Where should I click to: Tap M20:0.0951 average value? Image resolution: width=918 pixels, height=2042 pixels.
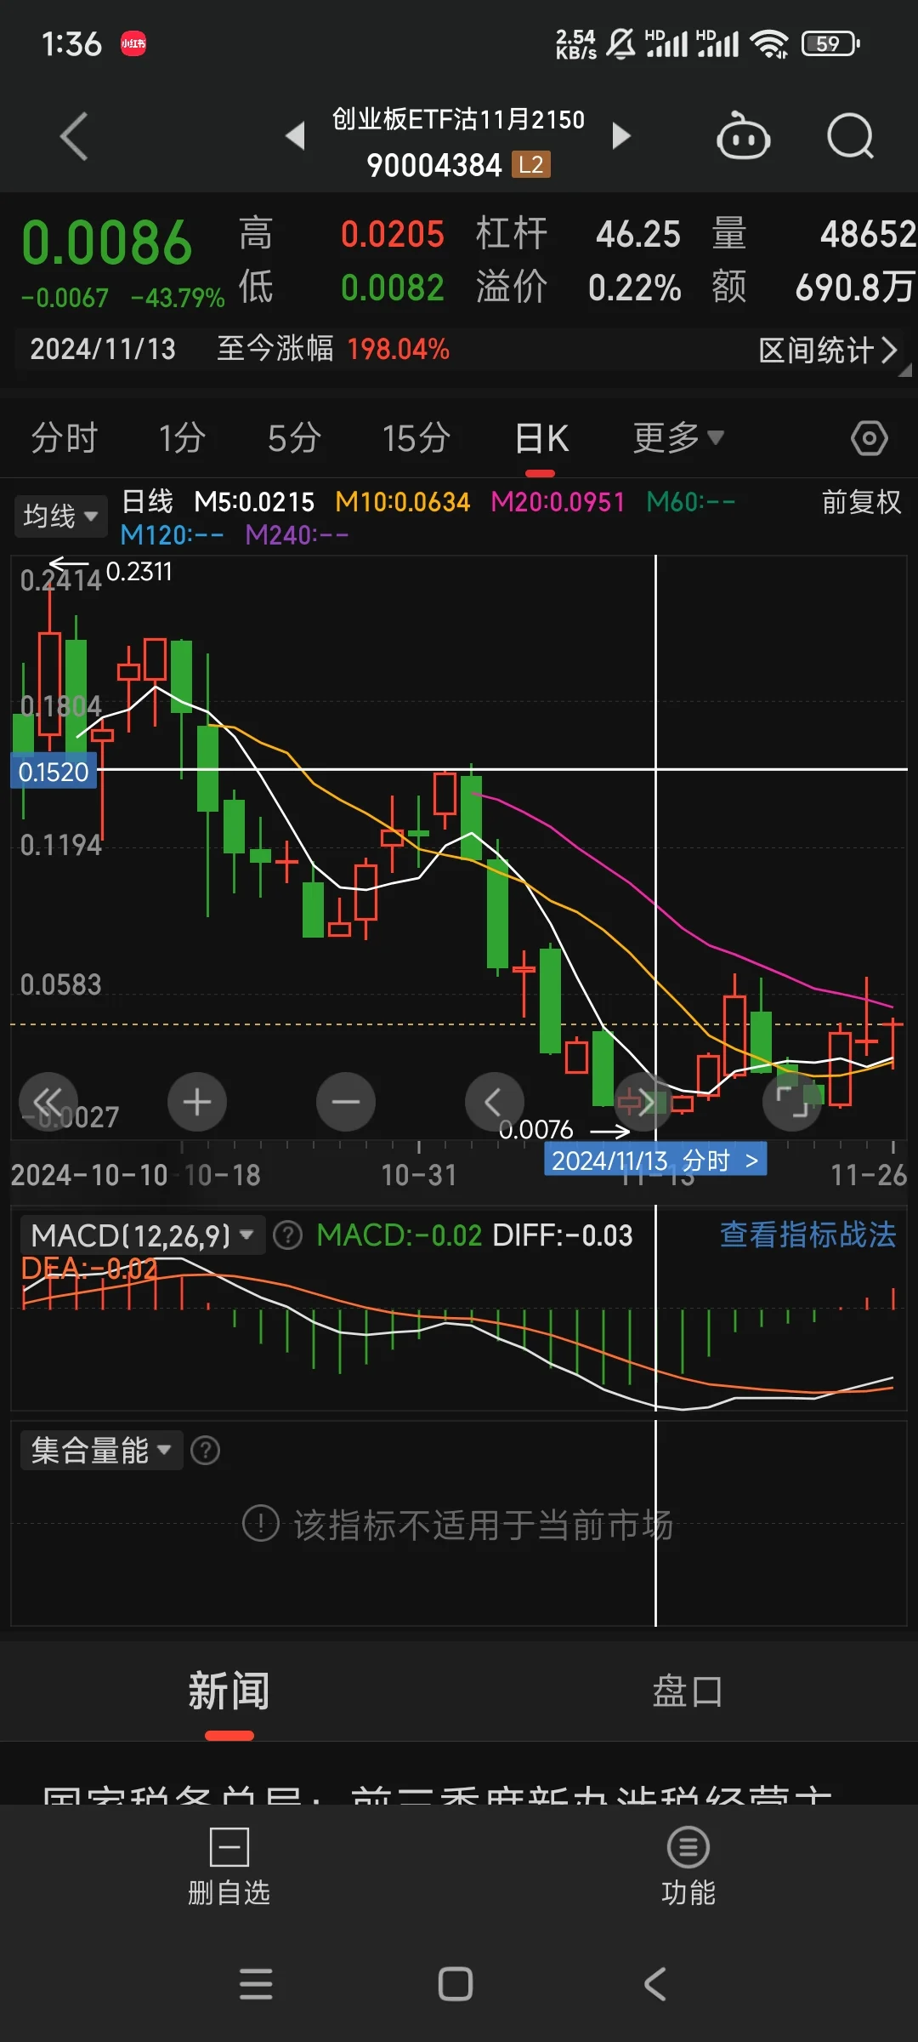(x=558, y=502)
